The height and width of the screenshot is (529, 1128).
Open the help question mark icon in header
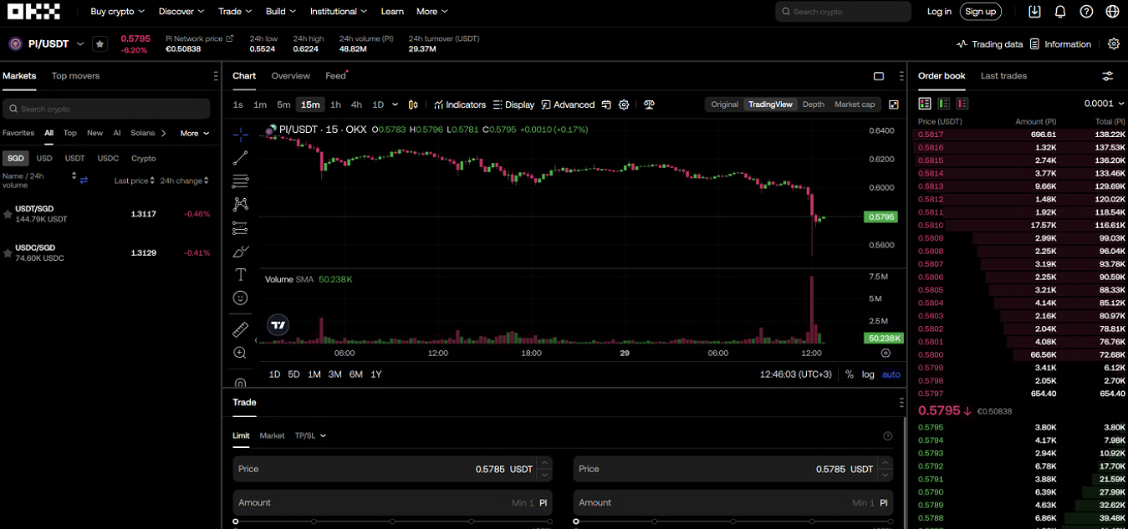pos(1086,12)
